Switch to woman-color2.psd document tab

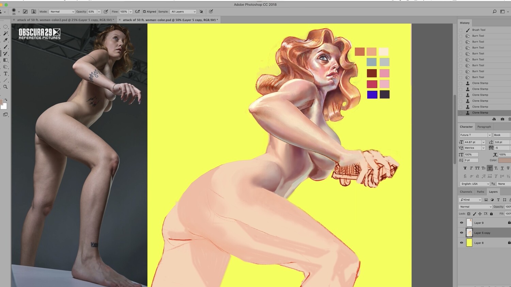click(65, 20)
